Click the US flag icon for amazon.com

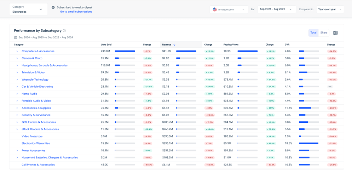(x=215, y=10)
